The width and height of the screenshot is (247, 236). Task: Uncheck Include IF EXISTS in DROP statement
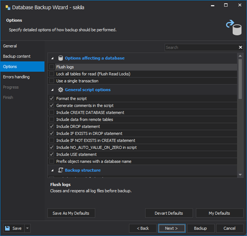pyautogui.click(x=52, y=133)
